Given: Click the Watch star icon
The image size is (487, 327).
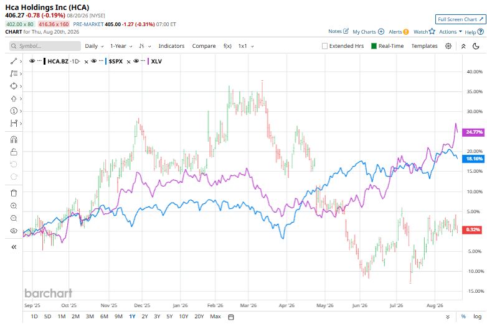Looking at the screenshot, I should pos(432,31).
